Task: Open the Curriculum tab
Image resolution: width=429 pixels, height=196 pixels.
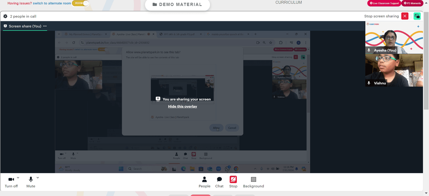Action: [x=288, y=3]
